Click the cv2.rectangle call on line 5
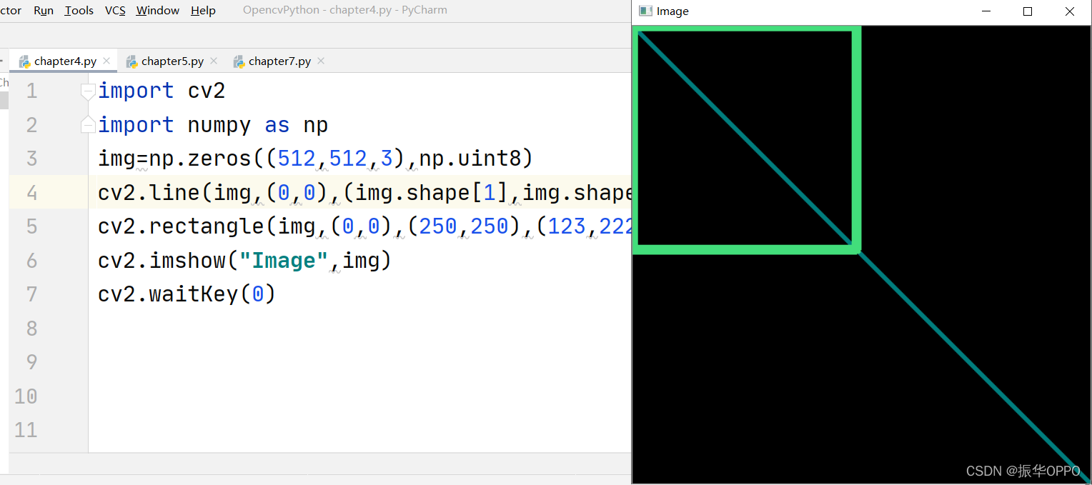The width and height of the screenshot is (1092, 485). point(364,226)
